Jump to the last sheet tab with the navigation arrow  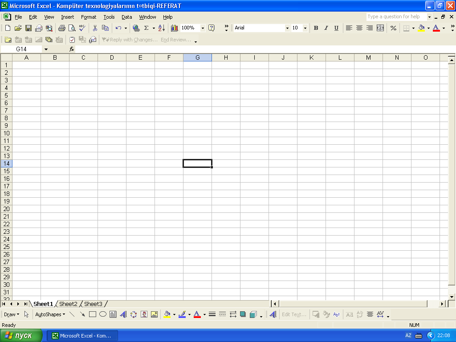click(25, 304)
